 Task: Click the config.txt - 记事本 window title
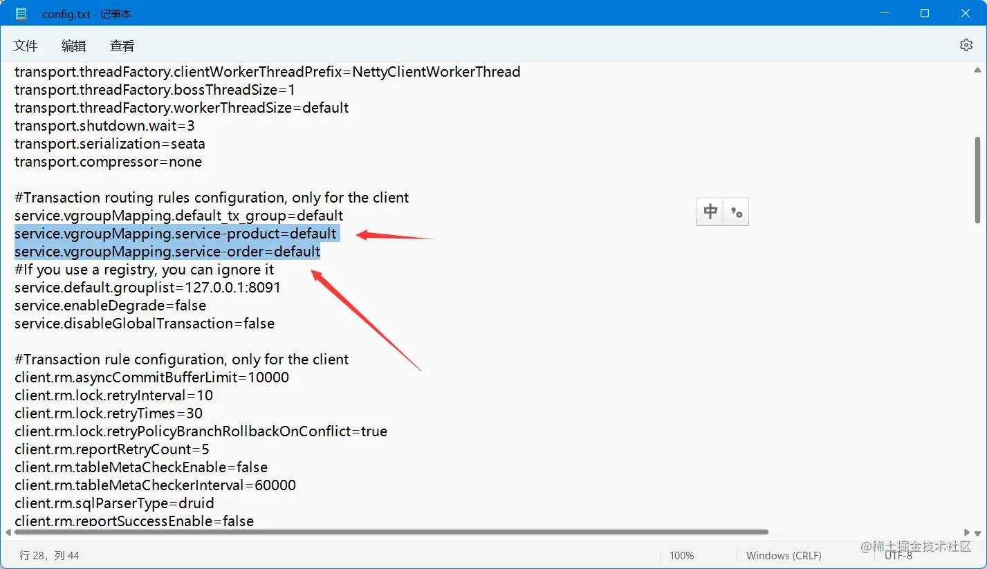pyautogui.click(x=86, y=14)
